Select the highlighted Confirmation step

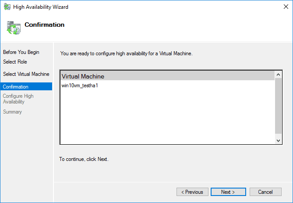coord(26,87)
